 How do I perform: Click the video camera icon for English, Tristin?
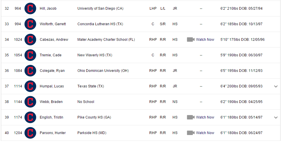coord(191,117)
